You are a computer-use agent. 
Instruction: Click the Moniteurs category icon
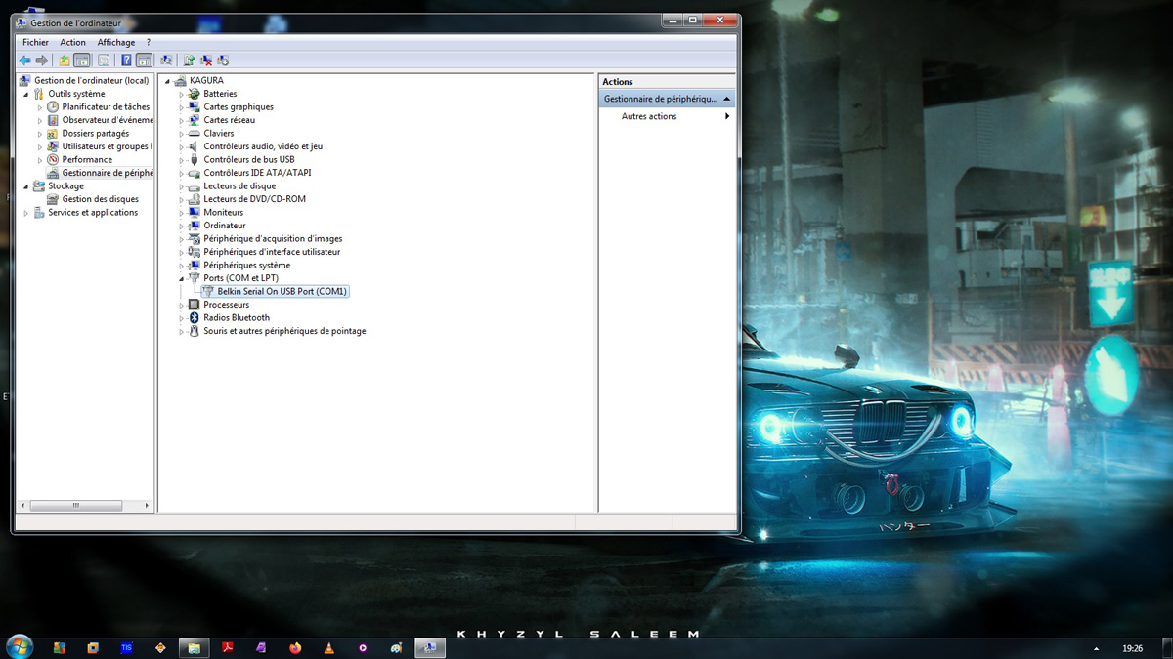tap(195, 213)
